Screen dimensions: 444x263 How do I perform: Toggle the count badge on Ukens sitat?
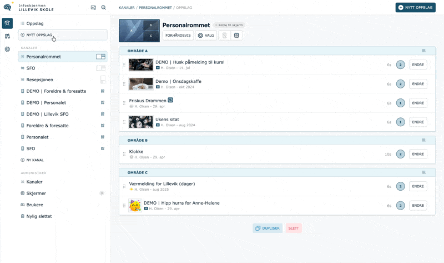400,122
